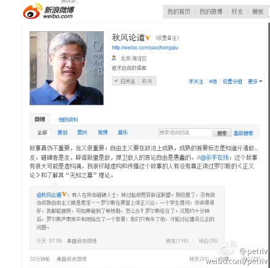
Task: Click the 搜索 button
Action: coord(222,133)
